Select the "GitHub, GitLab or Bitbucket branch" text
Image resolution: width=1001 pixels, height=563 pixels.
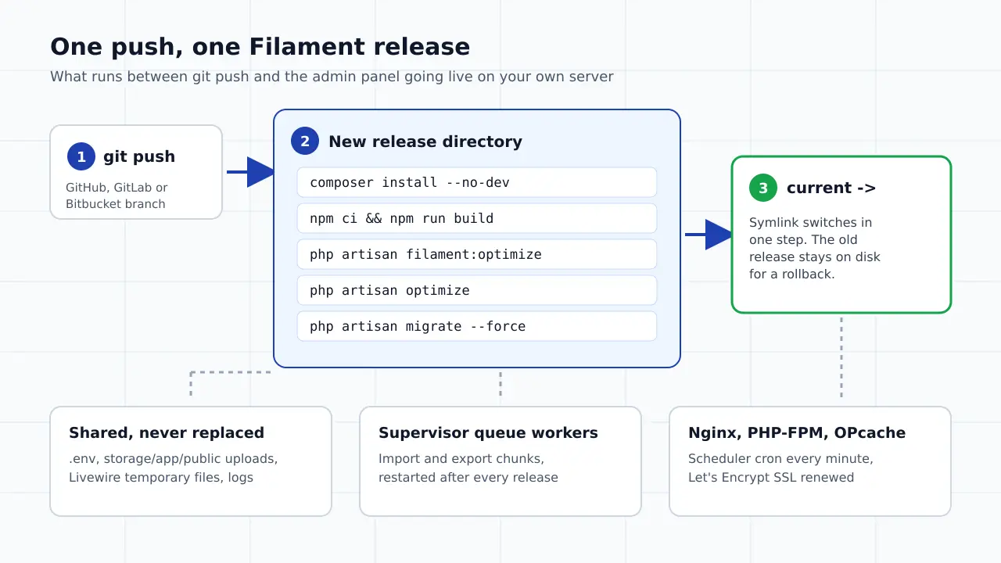(117, 195)
